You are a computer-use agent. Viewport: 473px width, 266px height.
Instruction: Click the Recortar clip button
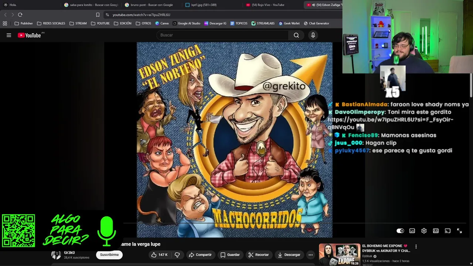(x=259, y=255)
